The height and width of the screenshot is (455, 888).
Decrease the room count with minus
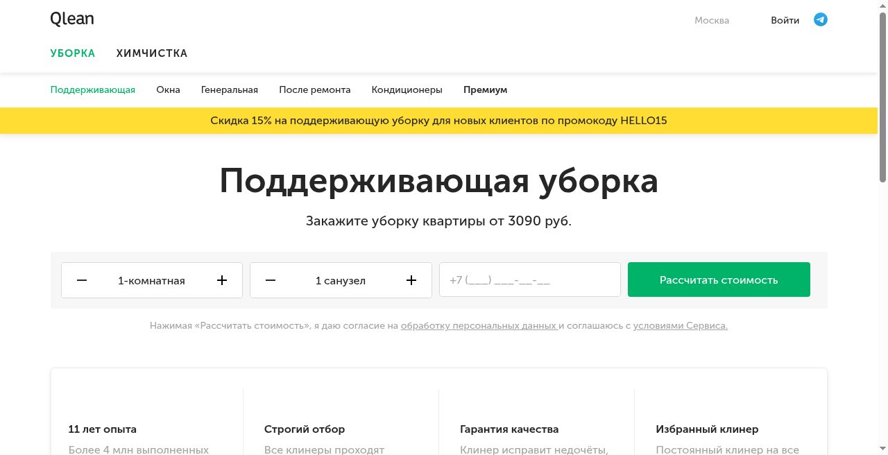[82, 280]
